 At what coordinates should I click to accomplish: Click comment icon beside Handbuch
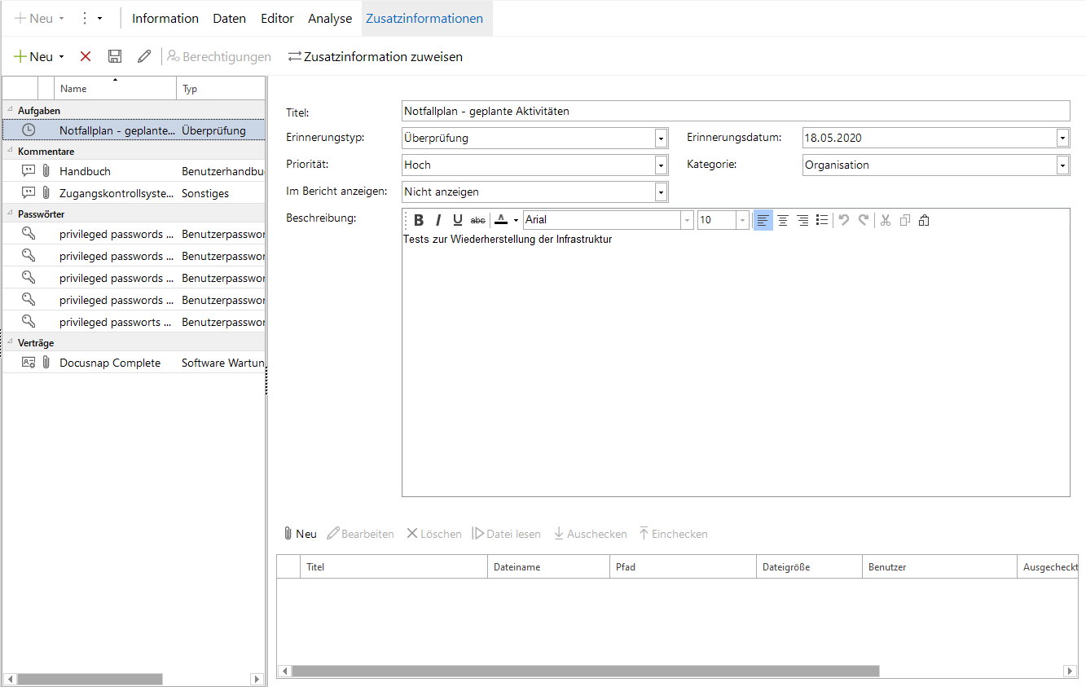point(29,171)
